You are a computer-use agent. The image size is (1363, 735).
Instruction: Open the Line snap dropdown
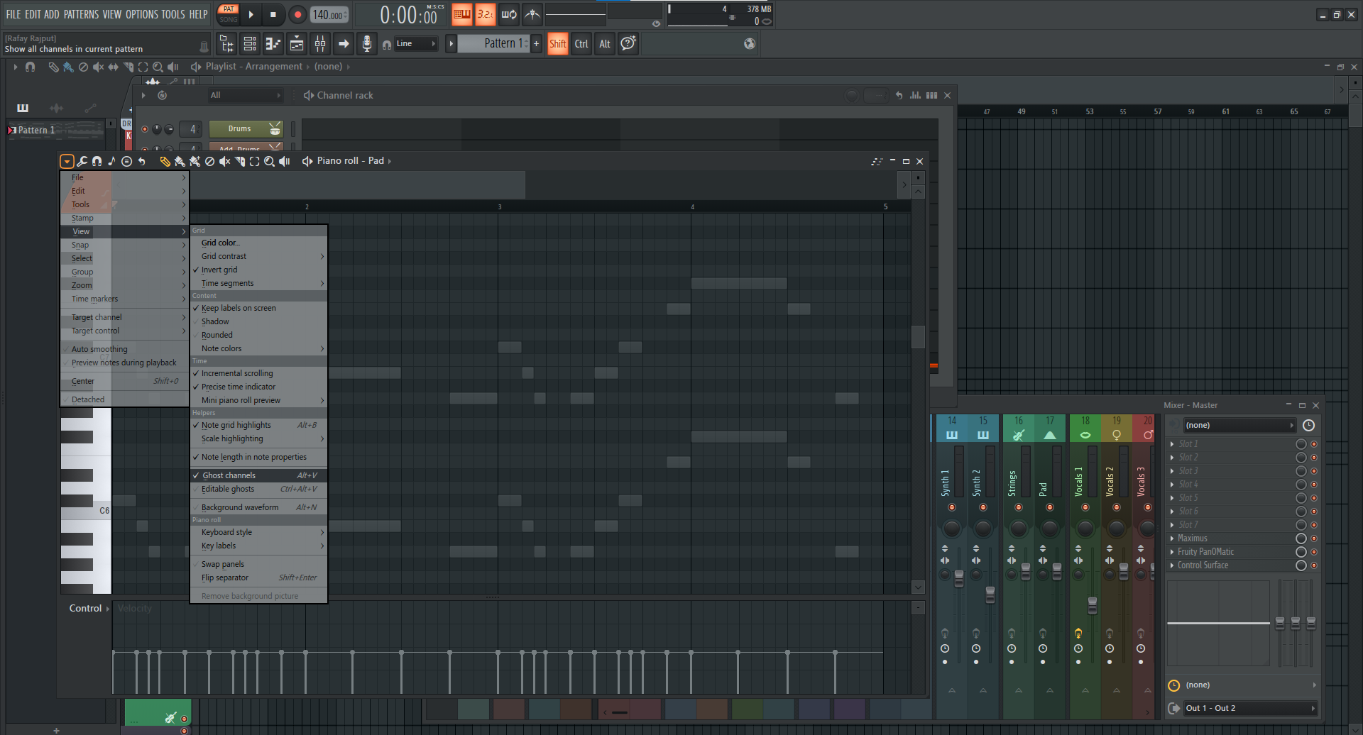click(x=416, y=44)
